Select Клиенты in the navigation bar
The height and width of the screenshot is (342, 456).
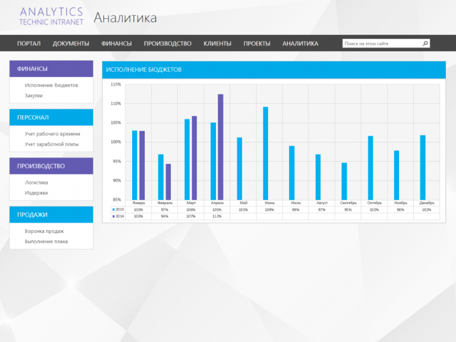pos(217,43)
